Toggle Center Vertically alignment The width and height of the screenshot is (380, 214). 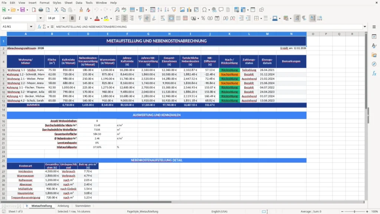click(x=147, y=18)
